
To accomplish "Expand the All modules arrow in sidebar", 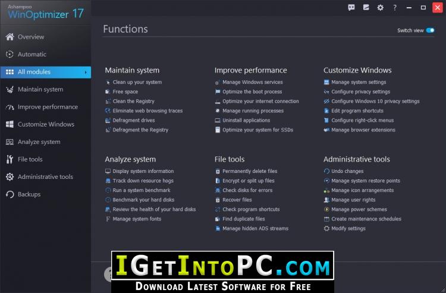I will pyautogui.click(x=86, y=72).
